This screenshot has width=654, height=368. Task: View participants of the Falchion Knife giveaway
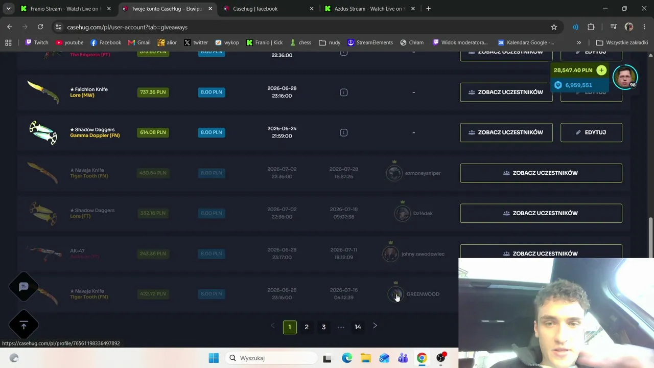(x=506, y=92)
